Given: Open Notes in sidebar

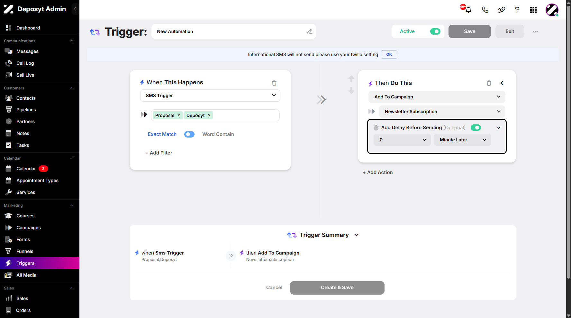Looking at the screenshot, I should (x=40, y=133).
